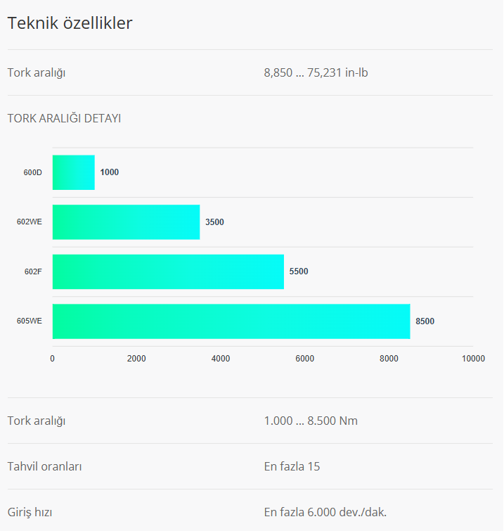Screen dimensions: 504x531
Task: Click the 600D bar in the chart
Action: (74, 172)
